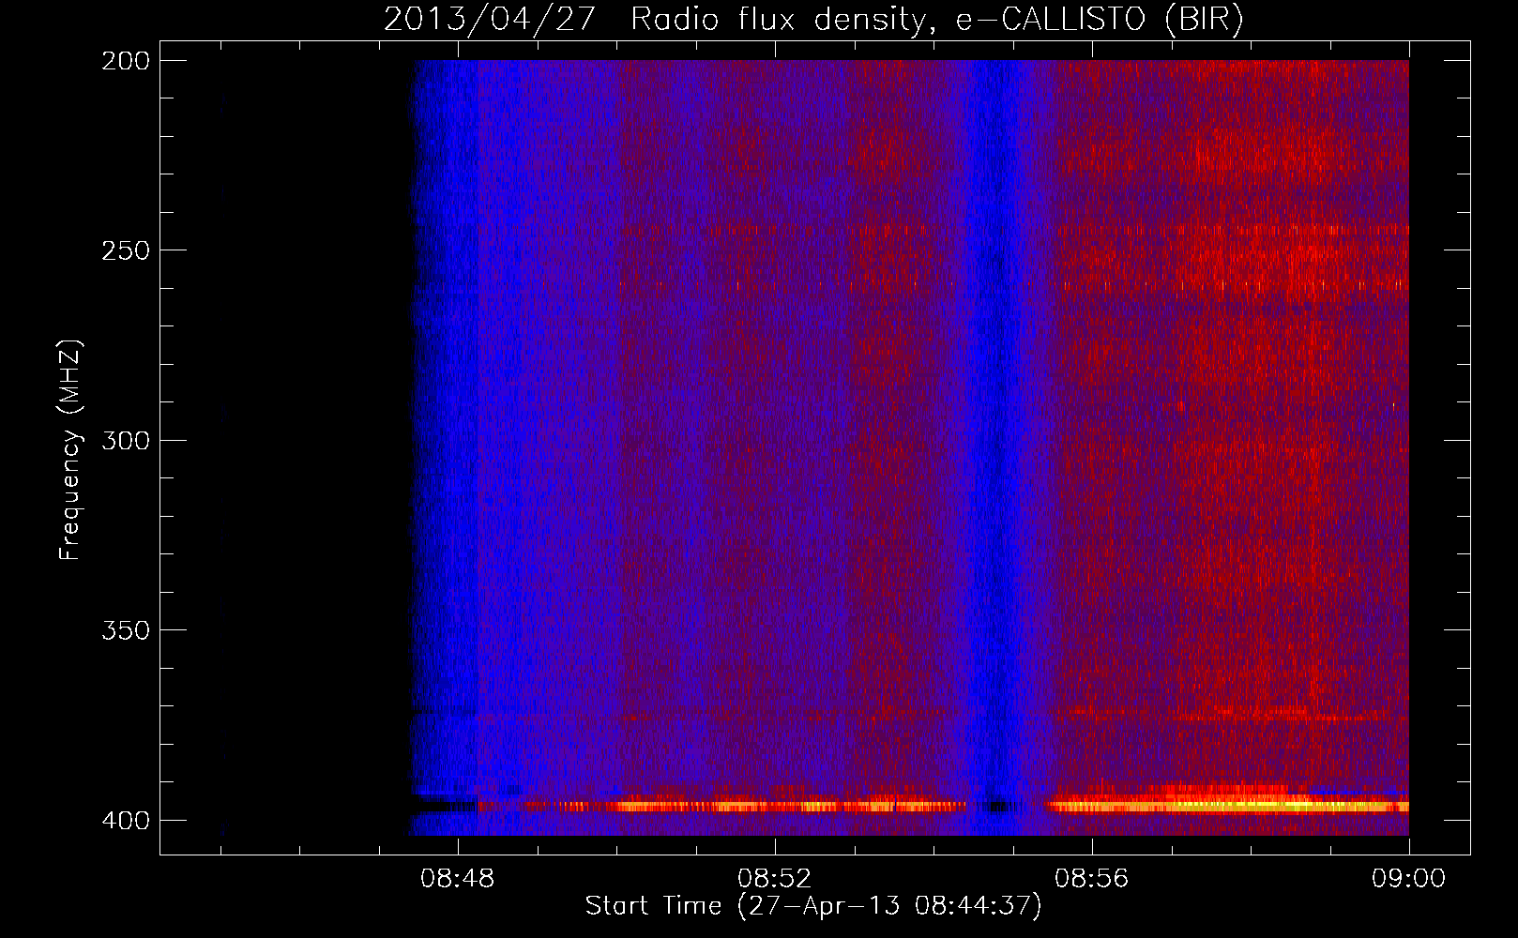Click the '08:48' time tick label
Screen dimensions: 1518x938
[x=458, y=879]
